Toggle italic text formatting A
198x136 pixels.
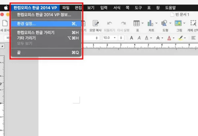pos(139,38)
